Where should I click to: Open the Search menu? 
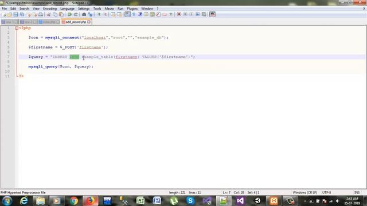coord(24,9)
